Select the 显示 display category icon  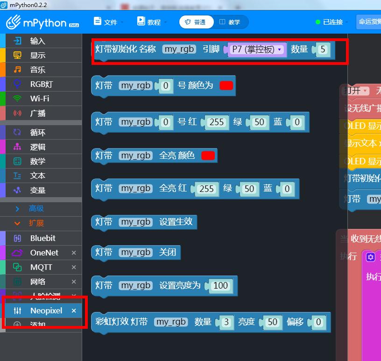(17, 55)
